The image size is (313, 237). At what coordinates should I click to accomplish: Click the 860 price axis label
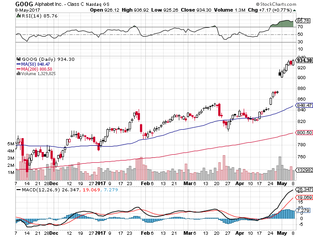(301, 99)
